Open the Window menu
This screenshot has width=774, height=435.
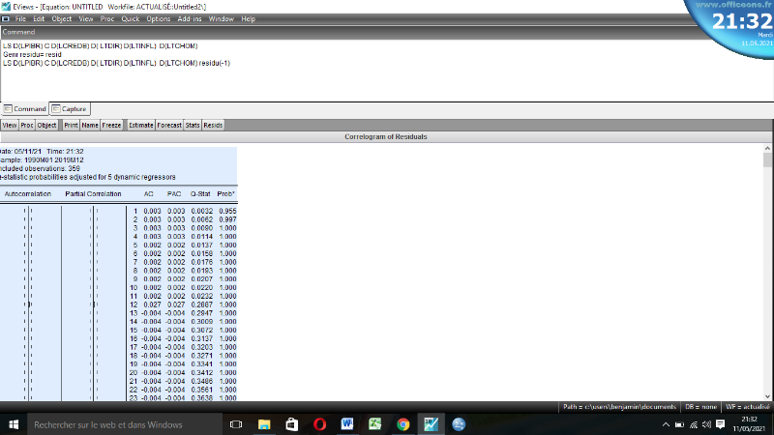pos(222,18)
